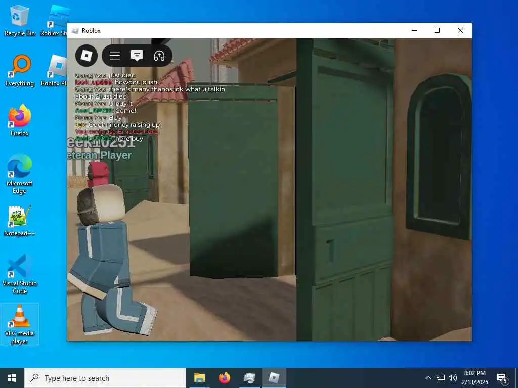
Task: Click chat message "Oooh money raising up"
Action: tap(124, 125)
